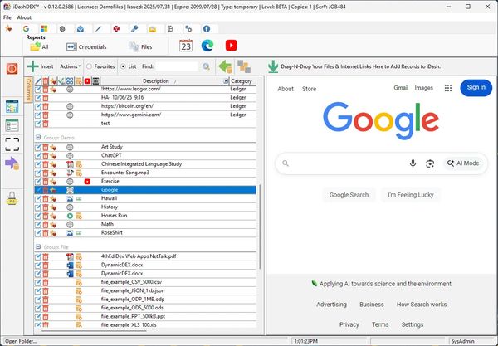Click the red power button in sidebar

pyautogui.click(x=12, y=69)
